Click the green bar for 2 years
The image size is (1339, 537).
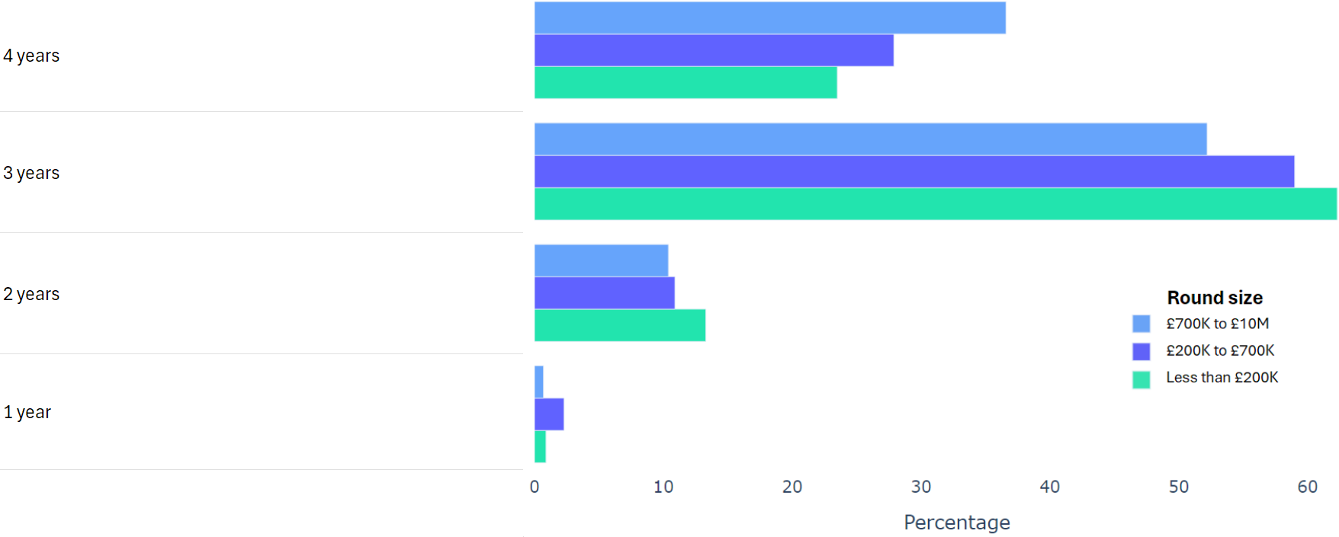[619, 325]
